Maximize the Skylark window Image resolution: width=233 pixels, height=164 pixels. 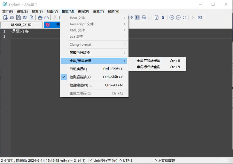[213, 4]
